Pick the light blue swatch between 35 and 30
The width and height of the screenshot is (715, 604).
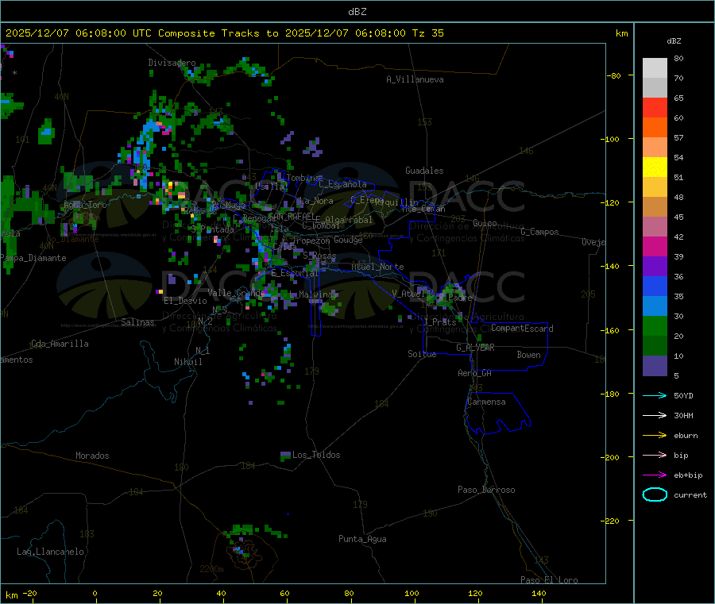click(x=655, y=306)
